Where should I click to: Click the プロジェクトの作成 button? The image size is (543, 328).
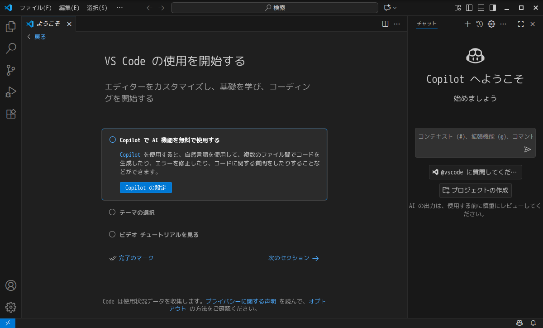476,190
